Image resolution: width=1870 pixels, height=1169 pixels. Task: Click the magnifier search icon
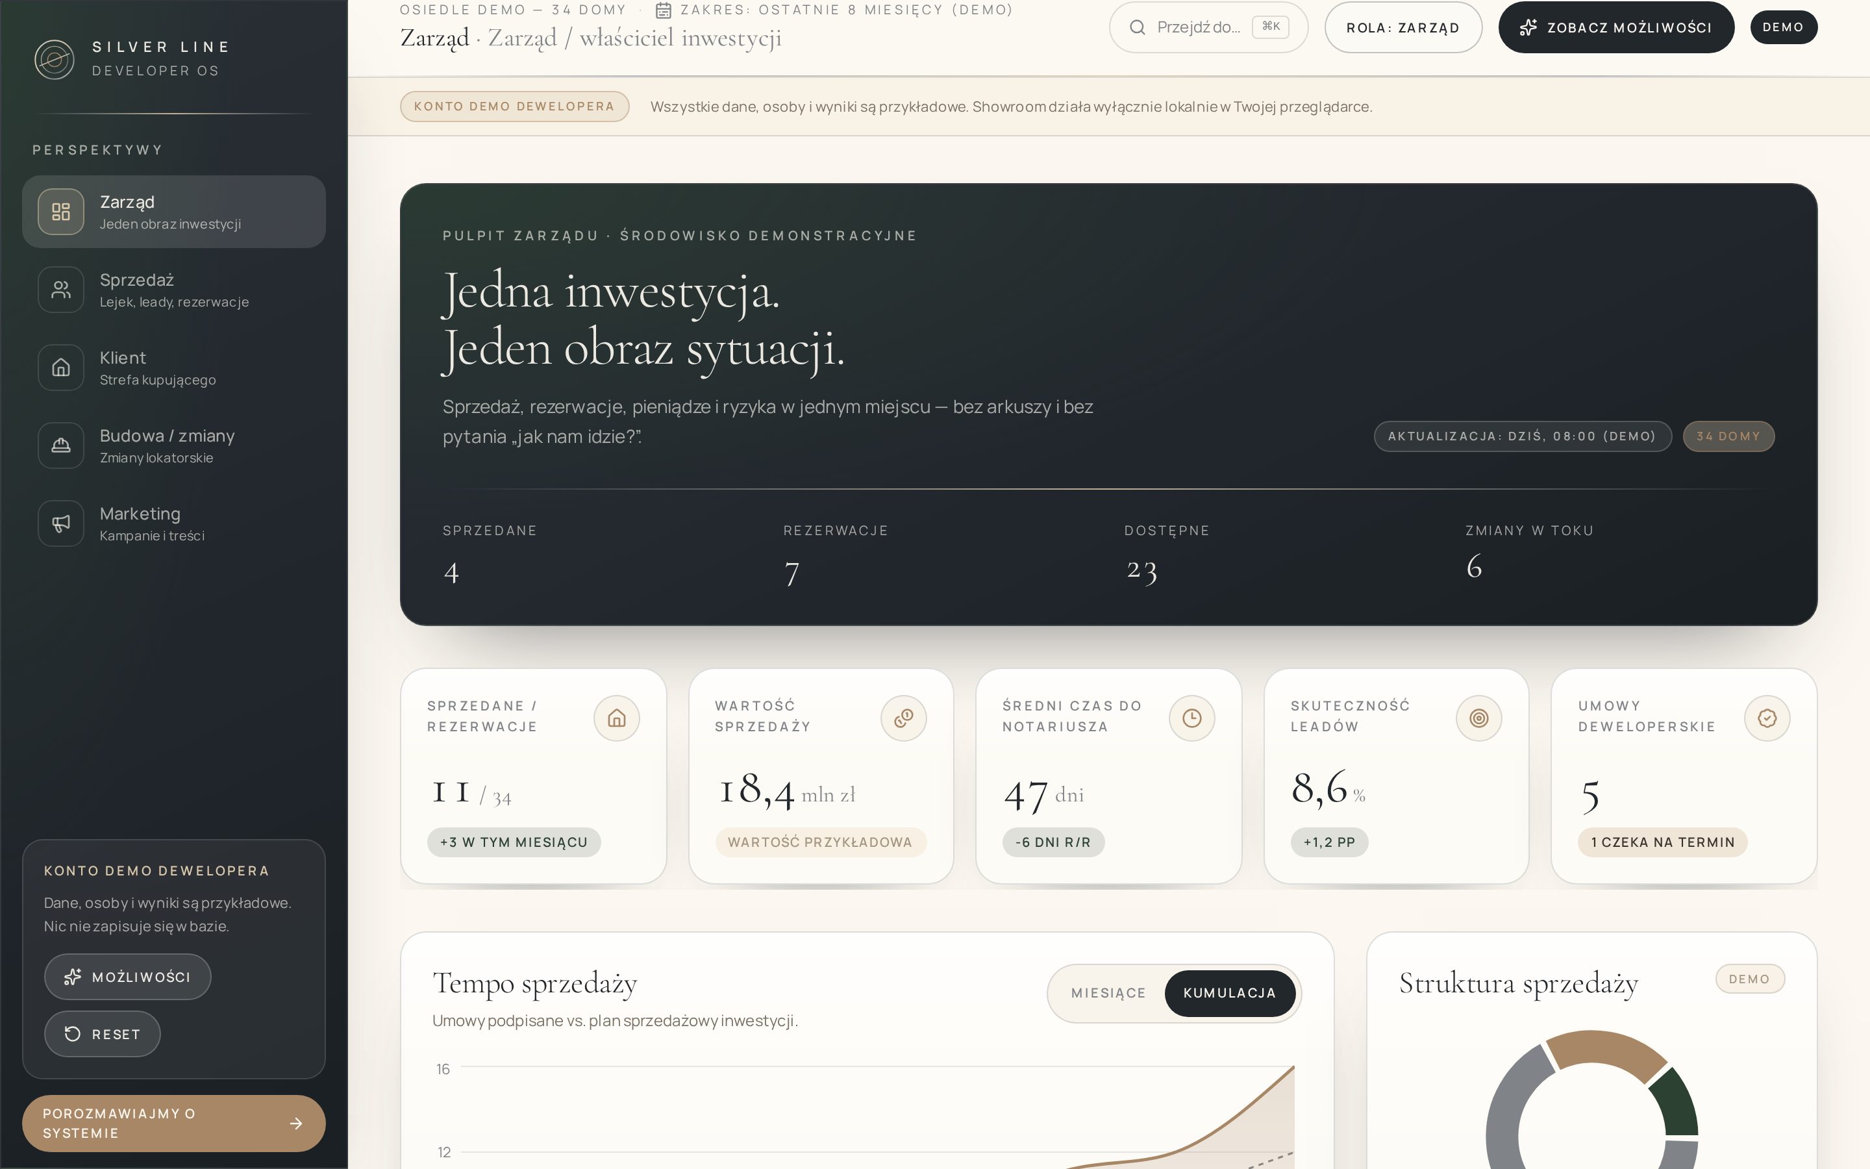tap(1138, 28)
